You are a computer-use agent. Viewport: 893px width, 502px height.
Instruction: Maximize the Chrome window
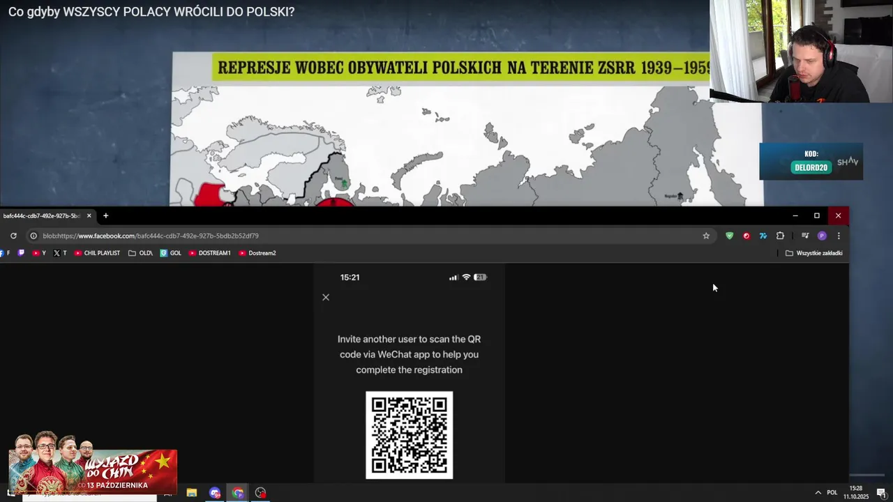(817, 215)
